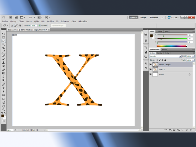Select the Move tool
The width and height of the screenshot is (196, 147).
click(x=4, y=34)
